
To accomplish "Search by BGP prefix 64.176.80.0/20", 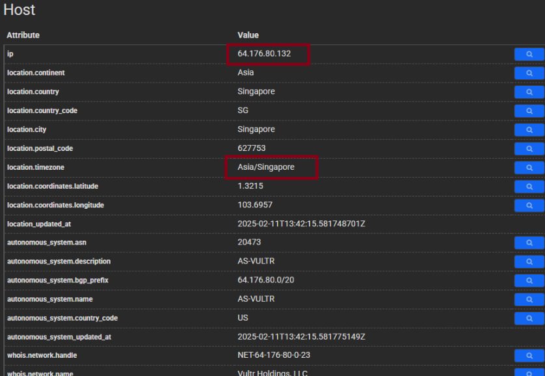I will [x=529, y=280].
